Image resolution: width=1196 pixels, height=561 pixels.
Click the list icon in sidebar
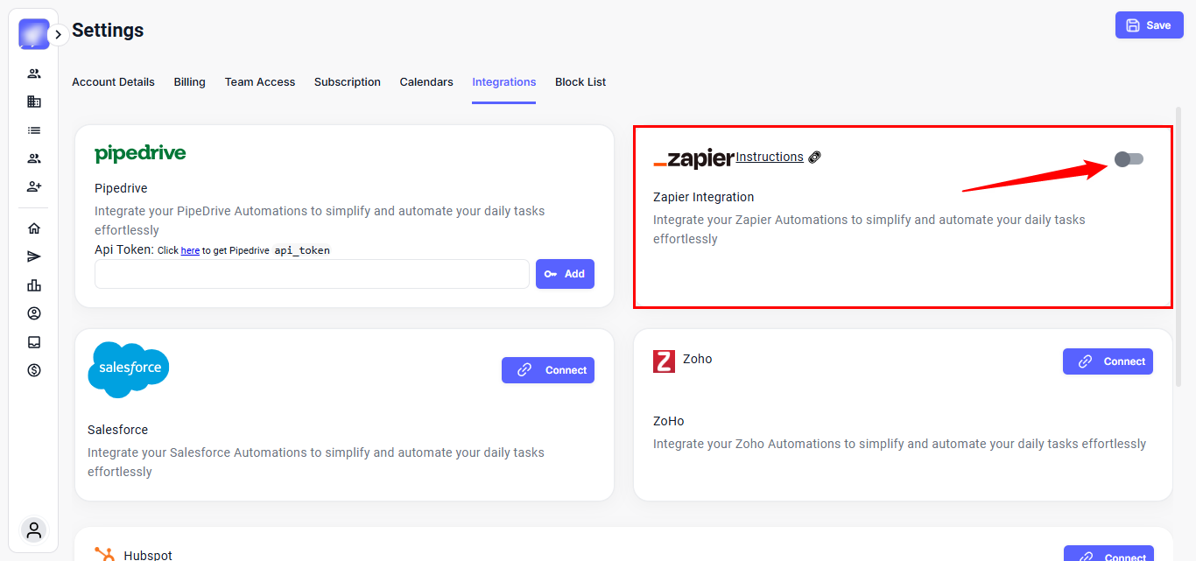pos(34,130)
